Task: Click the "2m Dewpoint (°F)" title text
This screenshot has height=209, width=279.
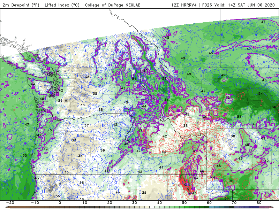Action: [21, 5]
